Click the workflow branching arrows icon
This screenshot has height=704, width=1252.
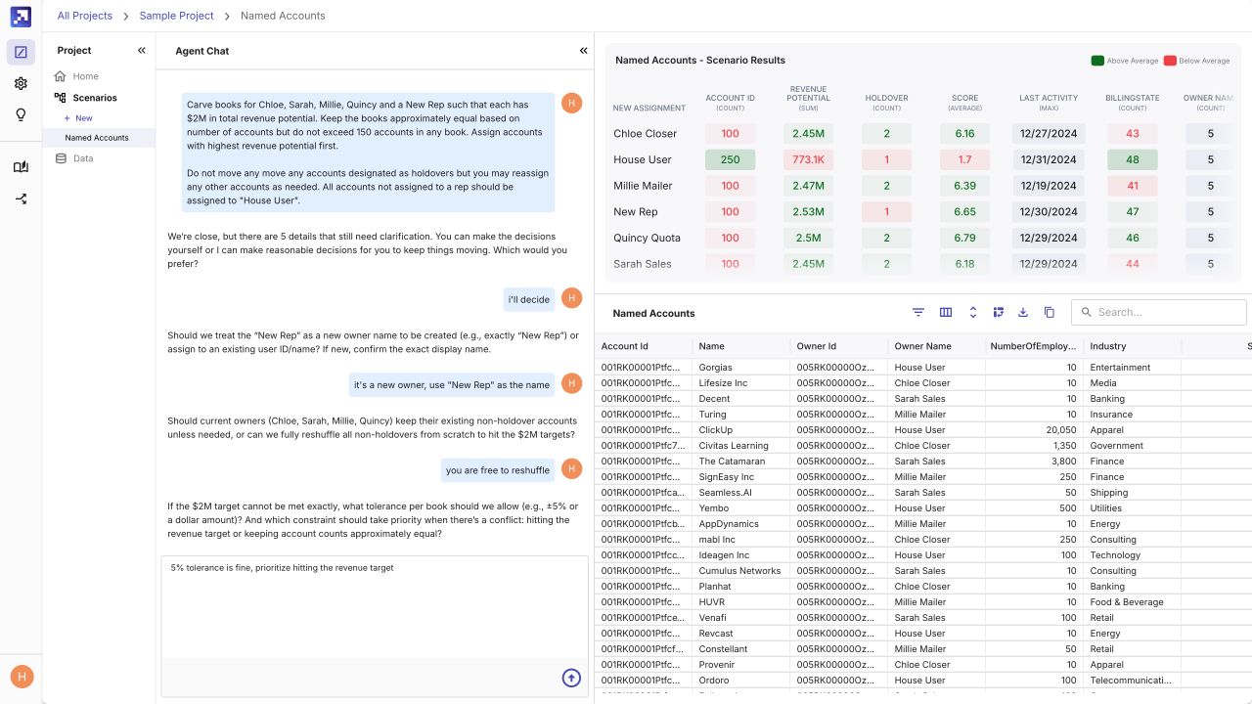pos(21,198)
